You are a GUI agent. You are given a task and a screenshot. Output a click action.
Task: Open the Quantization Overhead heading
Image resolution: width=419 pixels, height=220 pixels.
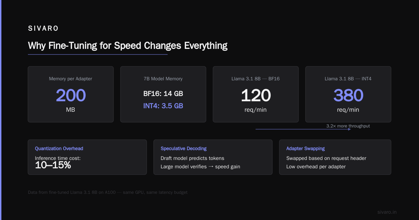coord(59,149)
